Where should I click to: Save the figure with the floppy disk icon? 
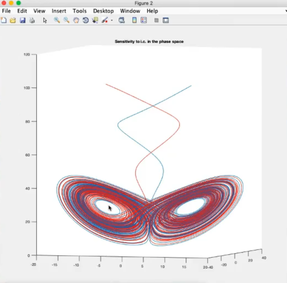tap(23, 20)
